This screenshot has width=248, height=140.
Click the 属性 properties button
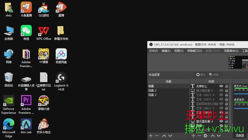pyautogui.click(x=201, y=75)
